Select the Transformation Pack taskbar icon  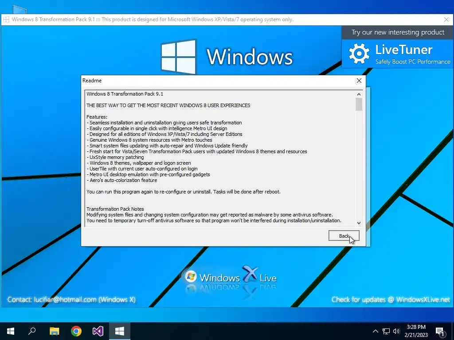coord(120,331)
